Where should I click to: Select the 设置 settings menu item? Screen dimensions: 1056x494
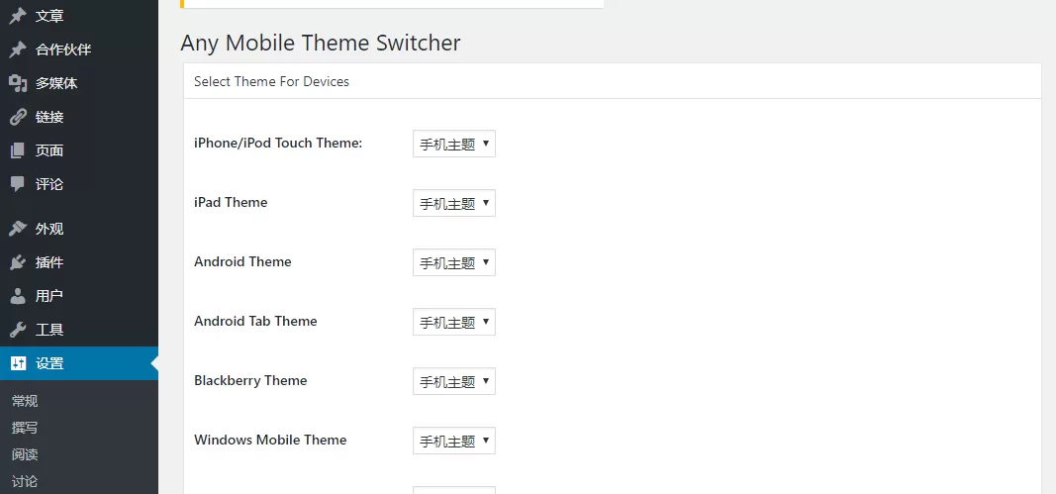pyautogui.click(x=49, y=363)
